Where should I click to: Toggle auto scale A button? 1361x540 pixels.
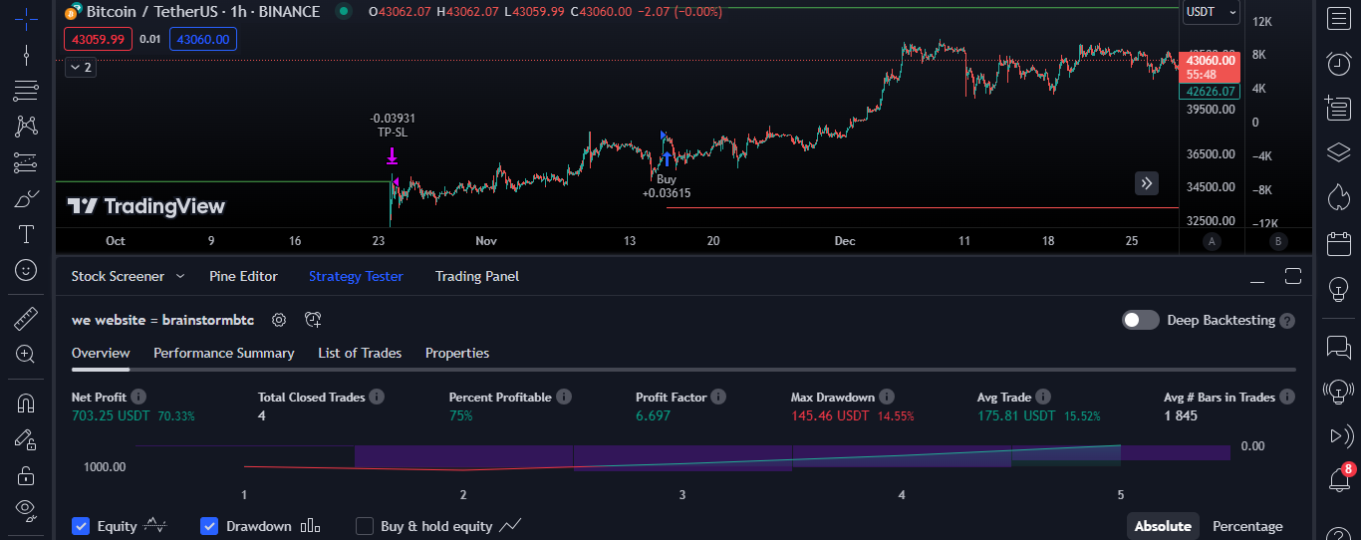[1212, 241]
